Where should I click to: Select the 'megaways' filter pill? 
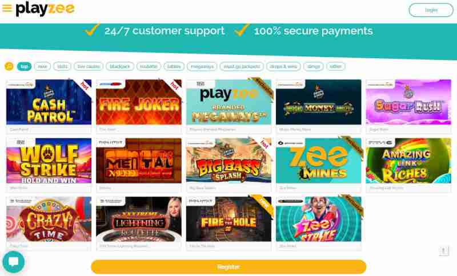pyautogui.click(x=202, y=66)
